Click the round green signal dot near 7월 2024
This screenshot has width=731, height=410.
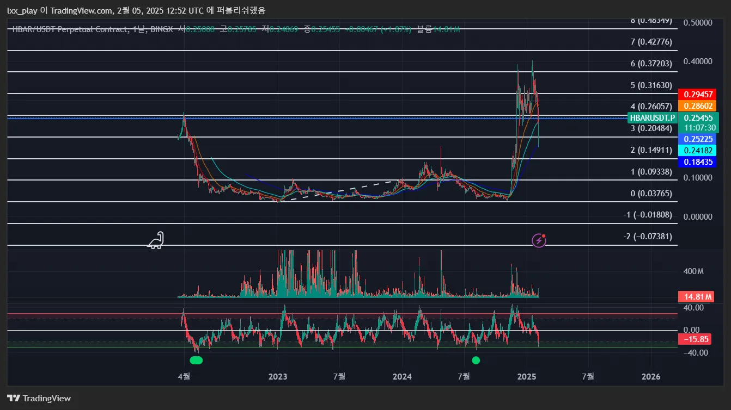coord(476,360)
